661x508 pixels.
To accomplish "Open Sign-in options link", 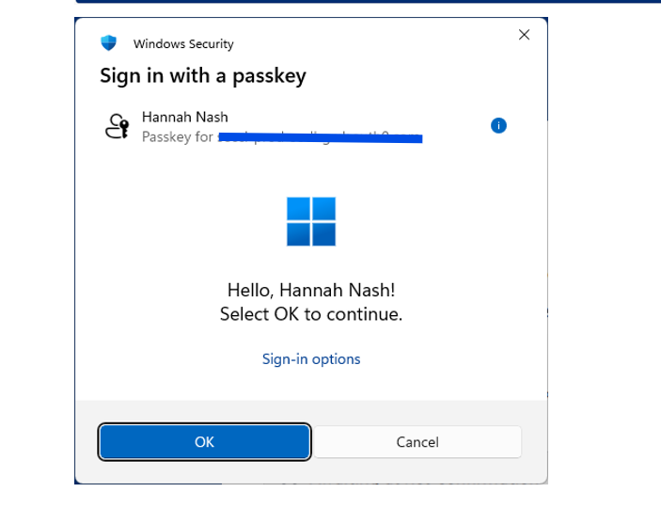I will coord(311,358).
